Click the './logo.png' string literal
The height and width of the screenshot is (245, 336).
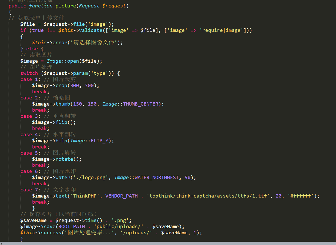coord(92,177)
